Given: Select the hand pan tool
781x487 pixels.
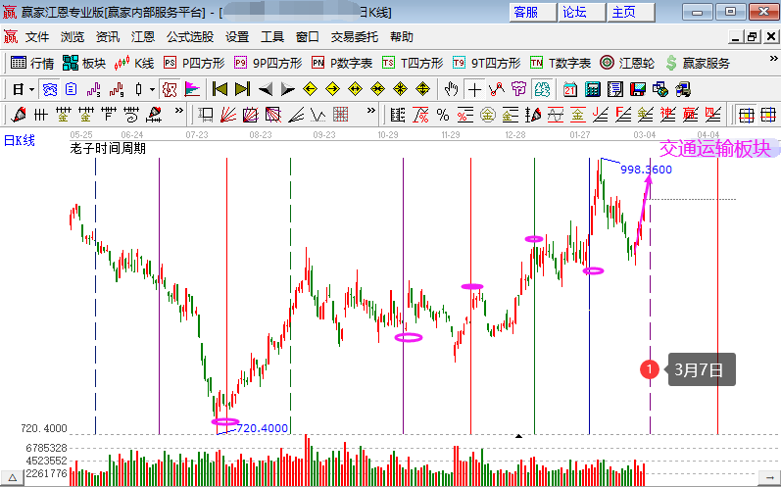Looking at the screenshot, I should click(452, 89).
